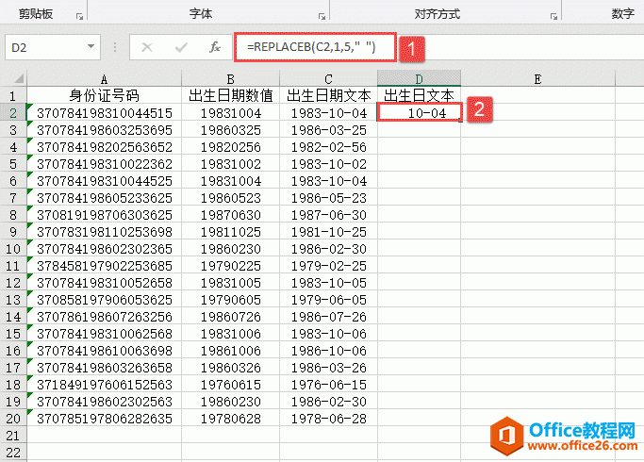Select row 2 header
Screen dimensions: 644x462
click(x=13, y=113)
